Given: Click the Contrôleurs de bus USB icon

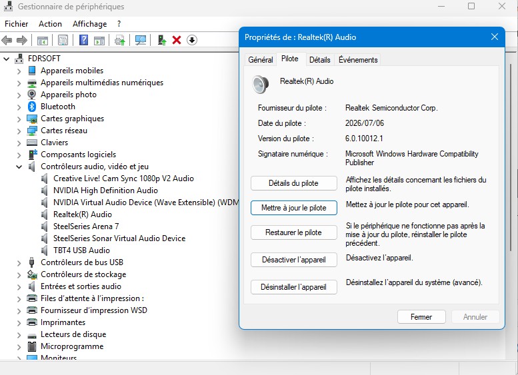Looking at the screenshot, I should [x=32, y=262].
